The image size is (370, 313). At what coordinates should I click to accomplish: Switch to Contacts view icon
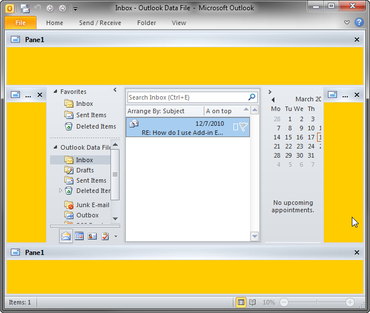click(92, 236)
